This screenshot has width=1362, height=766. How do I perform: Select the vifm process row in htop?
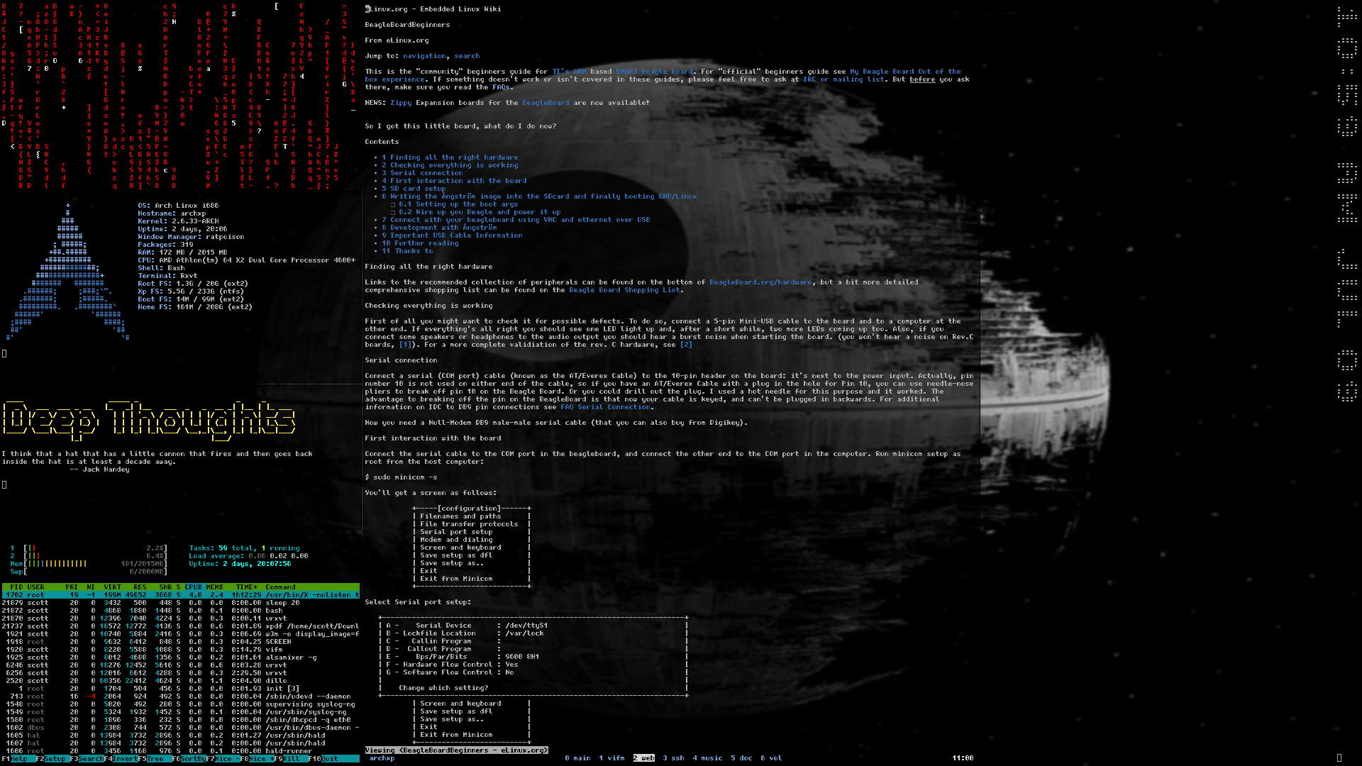180,650
